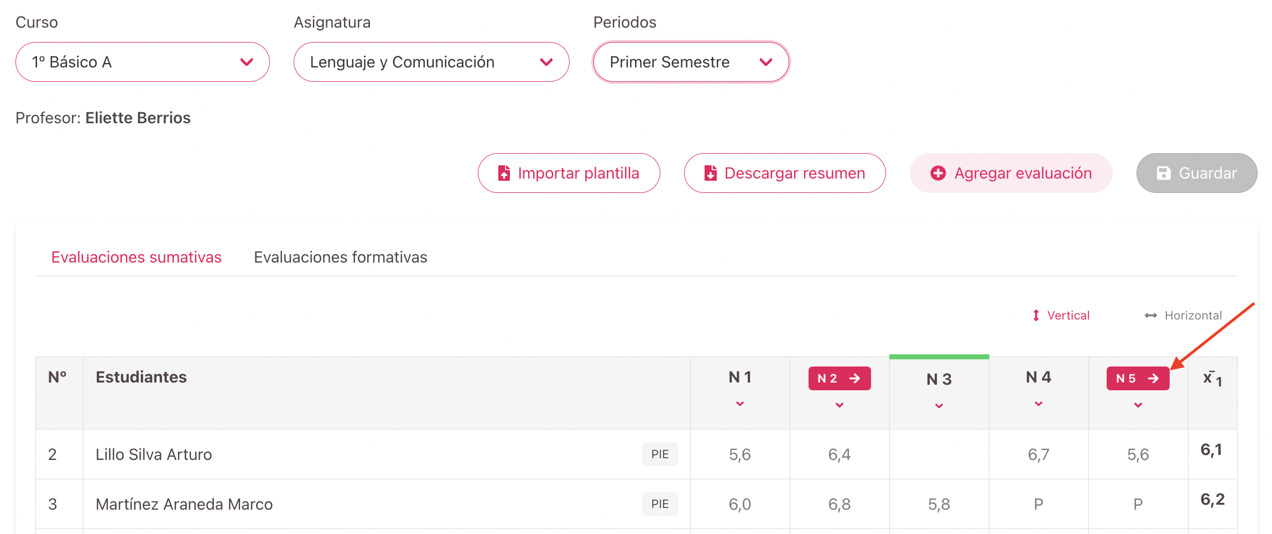The height and width of the screenshot is (534, 1272).
Task: Expand the chevron under column N 4
Action: (1039, 404)
